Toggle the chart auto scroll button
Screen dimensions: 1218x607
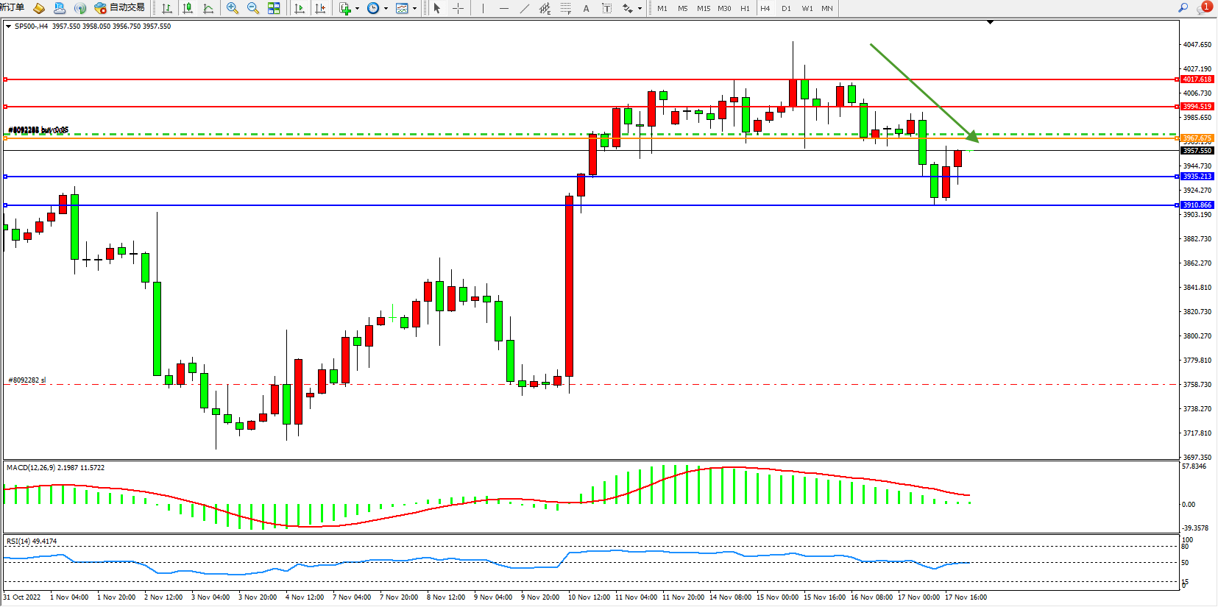point(300,8)
